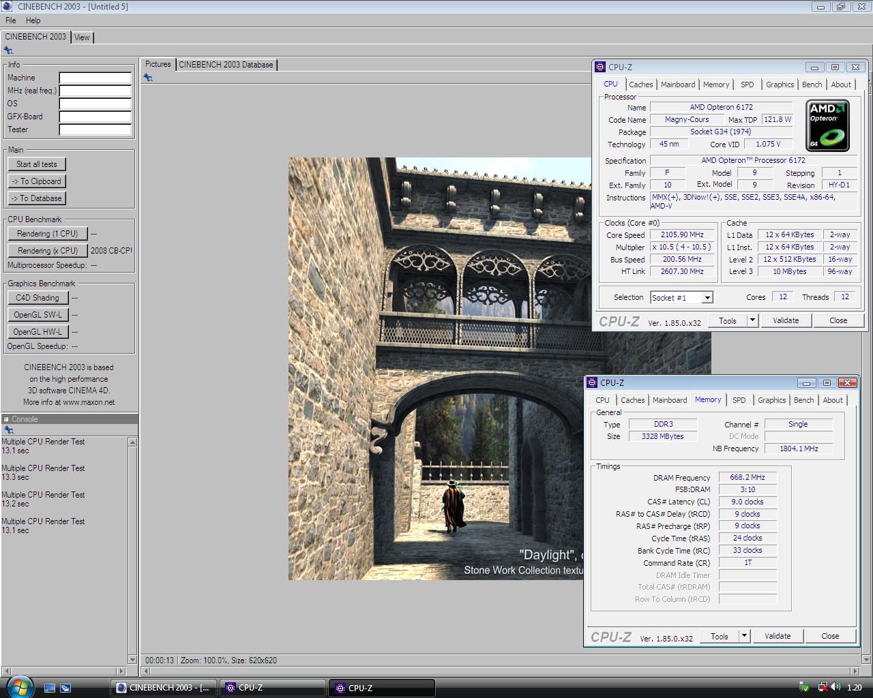Click the 13.3 sec console result line
This screenshot has height=698, width=873.
pyautogui.click(x=15, y=477)
